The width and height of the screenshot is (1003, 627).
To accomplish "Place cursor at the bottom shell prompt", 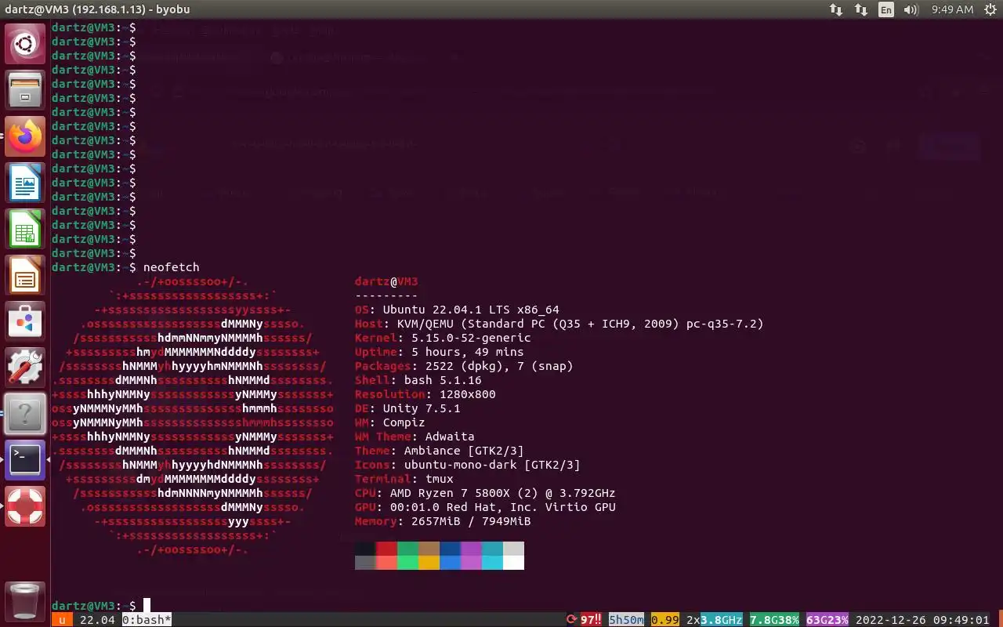I will point(147,606).
